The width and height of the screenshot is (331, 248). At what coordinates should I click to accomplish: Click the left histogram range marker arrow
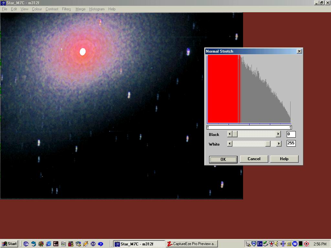[208, 127]
